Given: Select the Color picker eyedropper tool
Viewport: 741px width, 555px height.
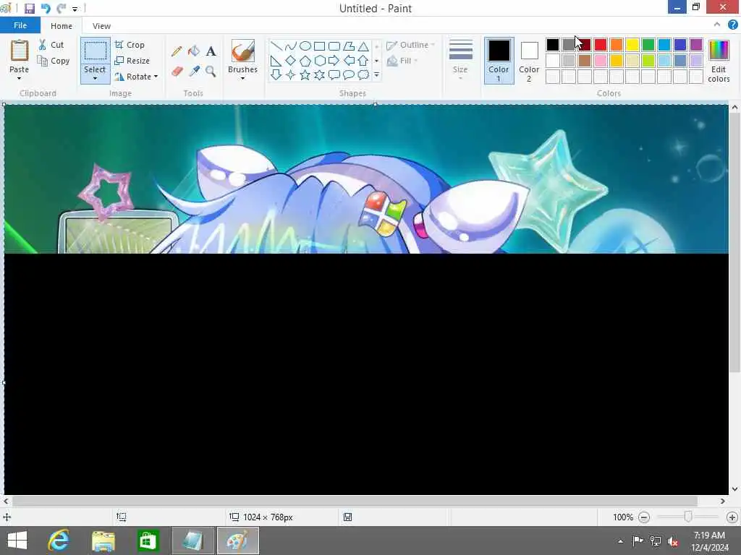Looking at the screenshot, I should click(x=194, y=72).
